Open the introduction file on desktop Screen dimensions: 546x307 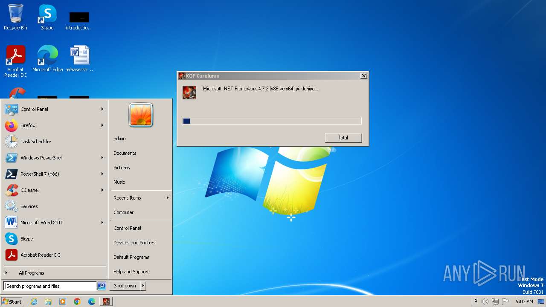(x=79, y=20)
